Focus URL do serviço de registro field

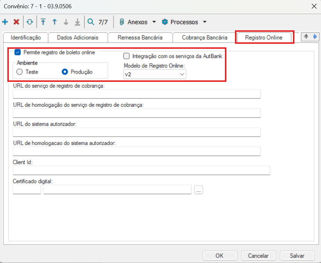coord(136,94)
